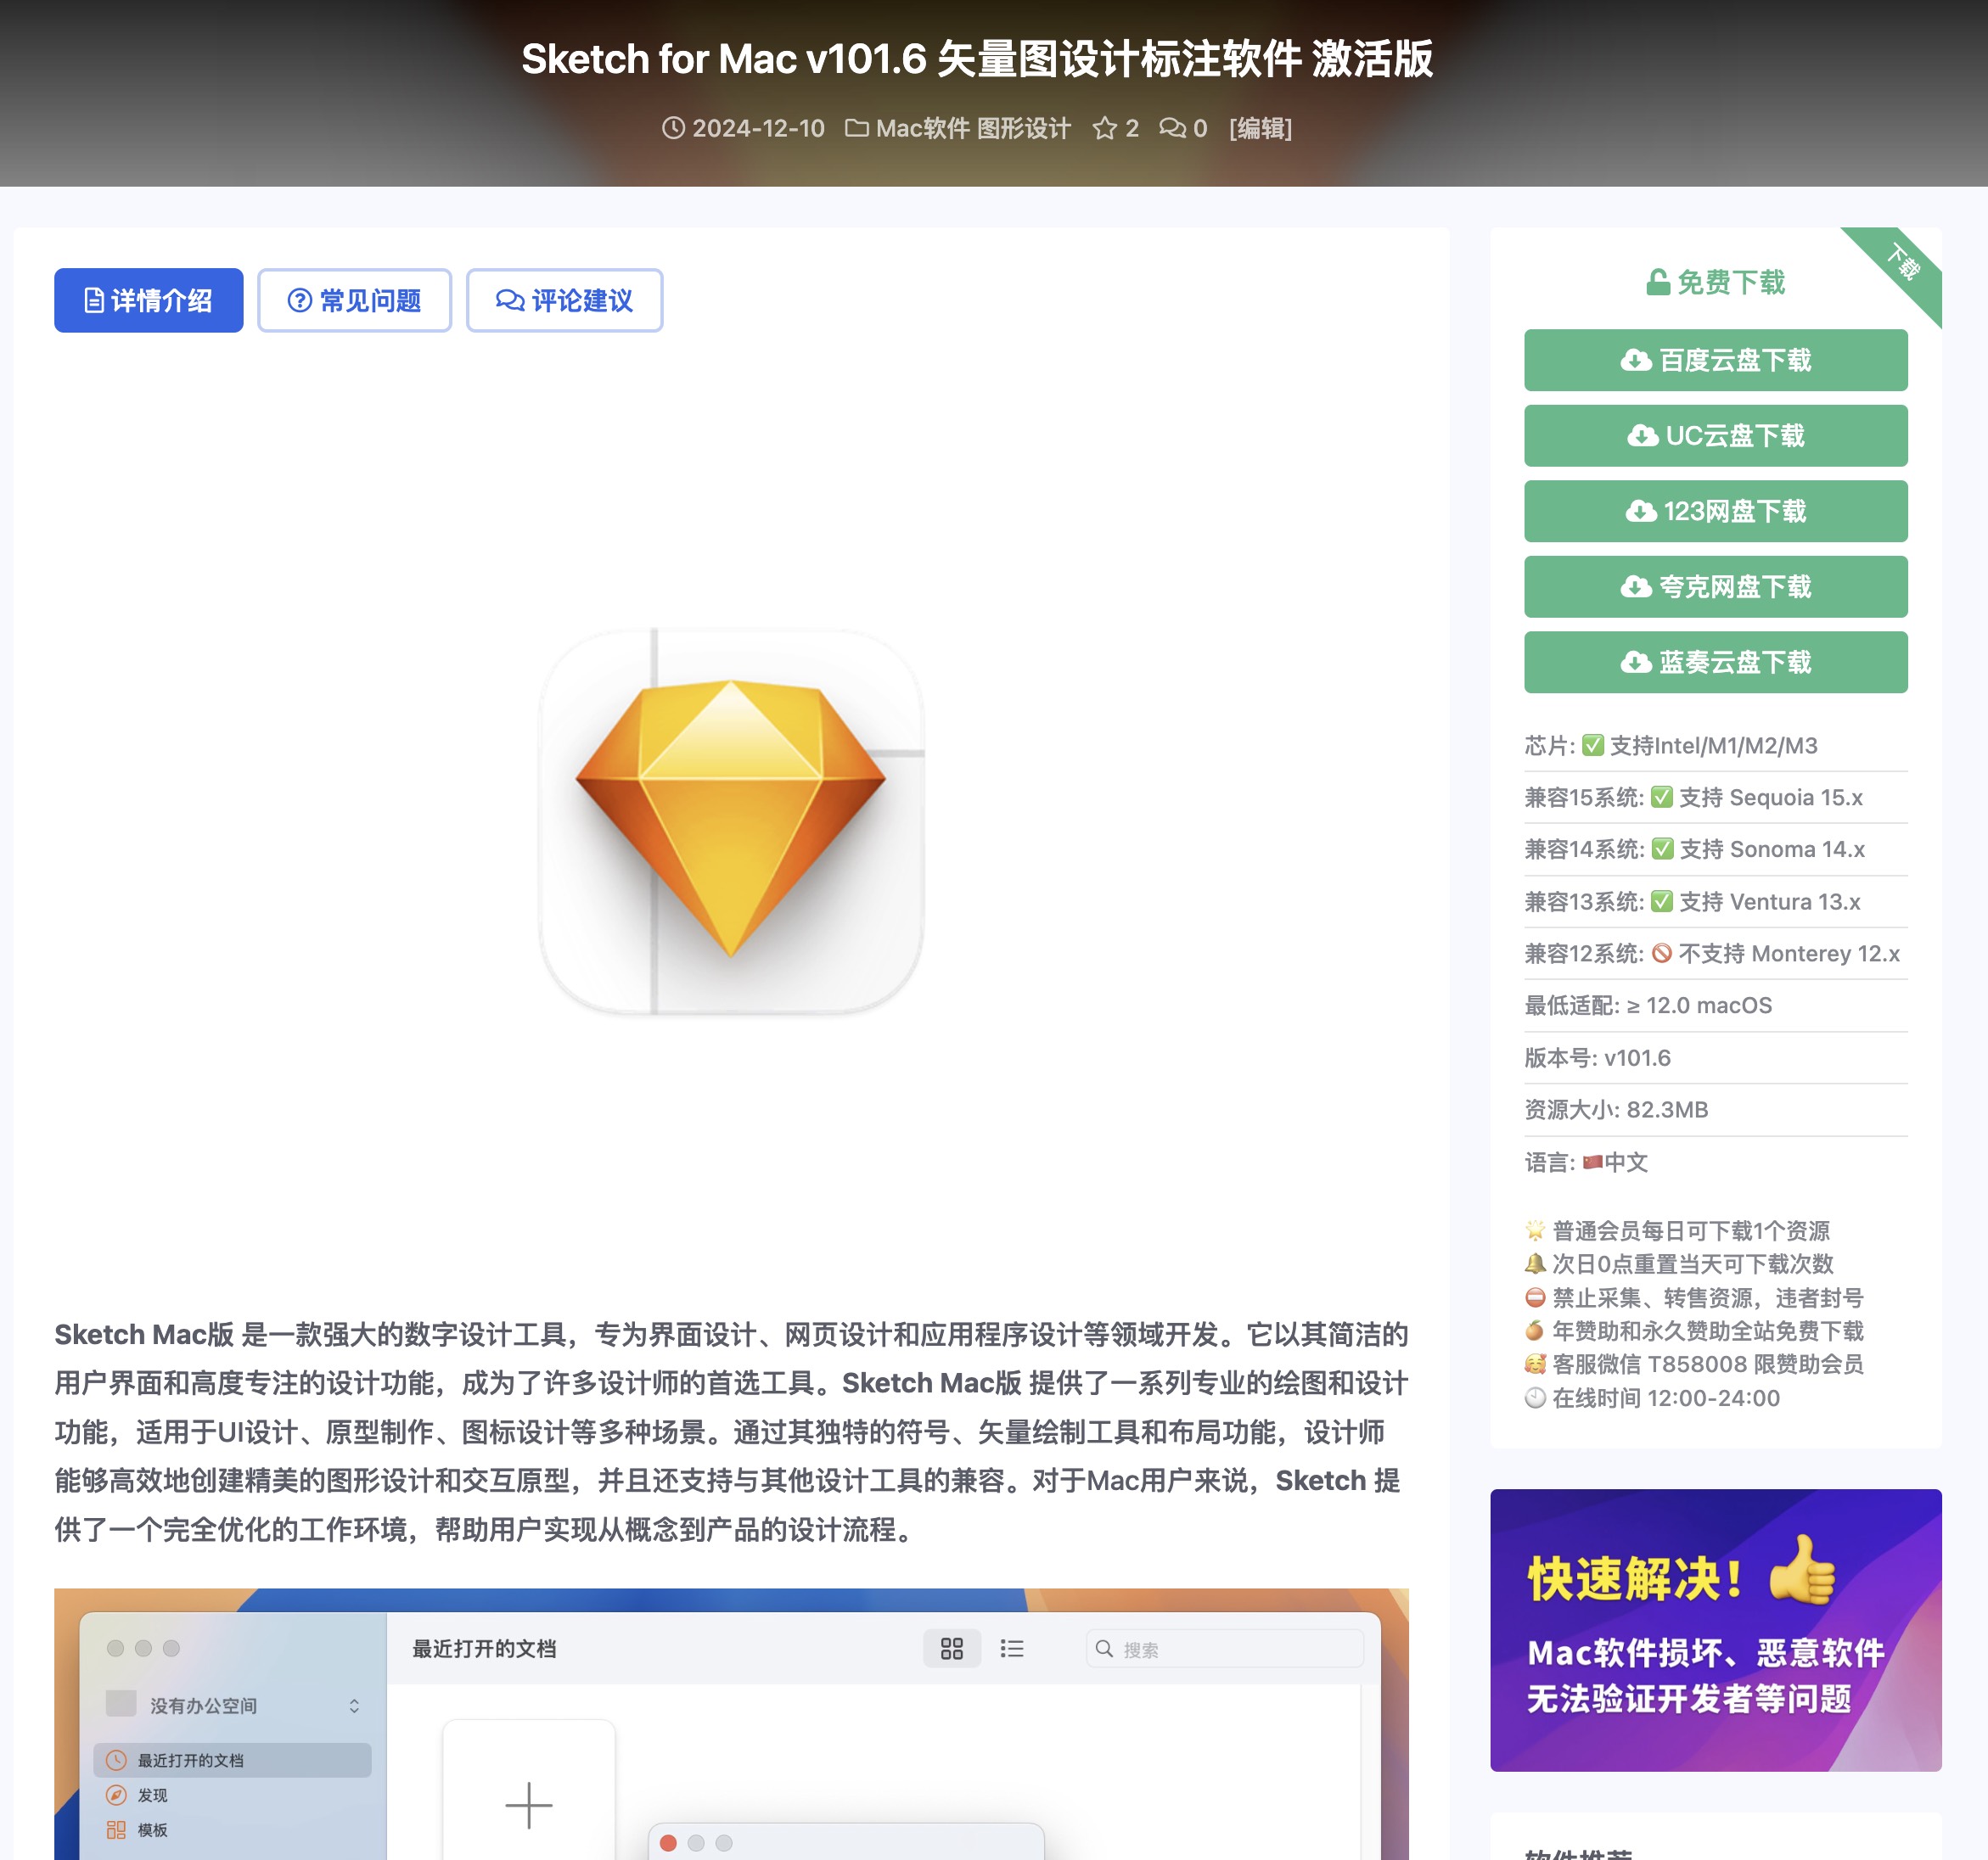The height and width of the screenshot is (1860, 1988).
Task: Click the Sketch diamond app icon image
Action: point(731,820)
